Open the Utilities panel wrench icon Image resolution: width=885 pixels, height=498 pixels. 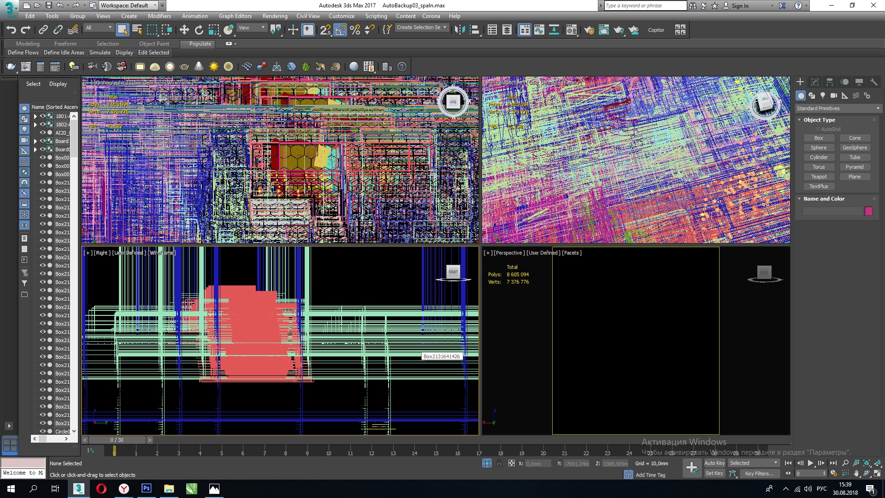(x=873, y=82)
